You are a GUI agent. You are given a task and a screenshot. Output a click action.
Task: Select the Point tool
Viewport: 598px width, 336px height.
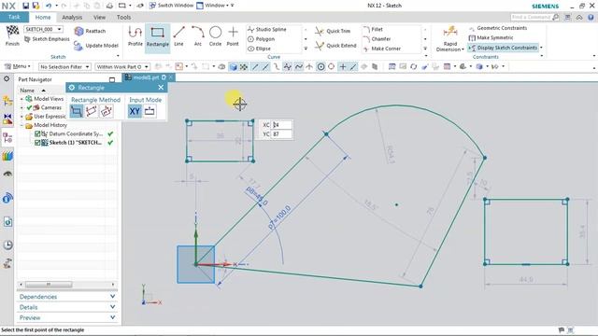point(233,36)
